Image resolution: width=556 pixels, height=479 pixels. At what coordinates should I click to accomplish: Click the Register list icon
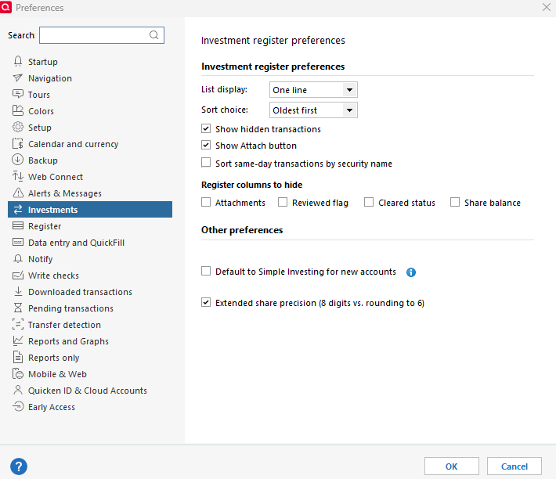pos(18,225)
